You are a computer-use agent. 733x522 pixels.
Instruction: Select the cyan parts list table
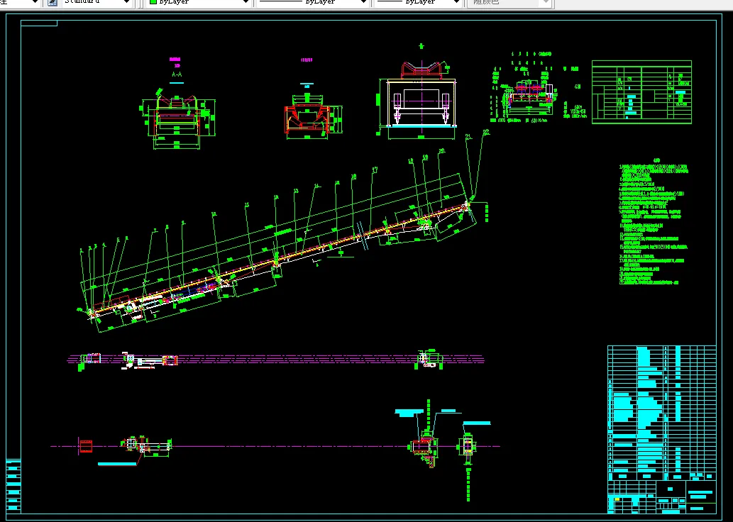click(x=661, y=413)
